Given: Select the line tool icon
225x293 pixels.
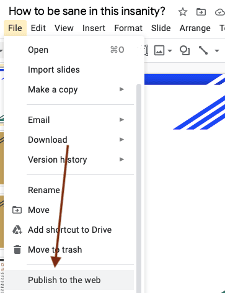Looking at the screenshot, I should click(x=203, y=50).
